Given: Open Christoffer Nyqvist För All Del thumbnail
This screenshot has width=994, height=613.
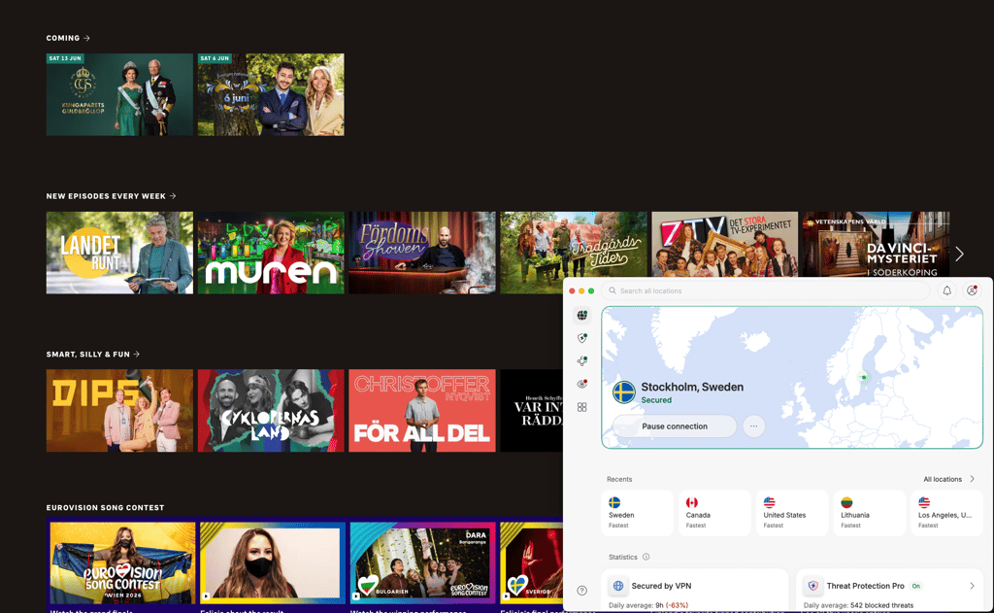Looking at the screenshot, I should click(422, 411).
